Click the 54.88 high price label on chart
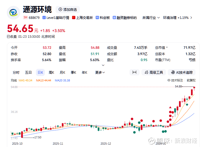The image size is (203, 147). pyautogui.click(x=178, y=86)
